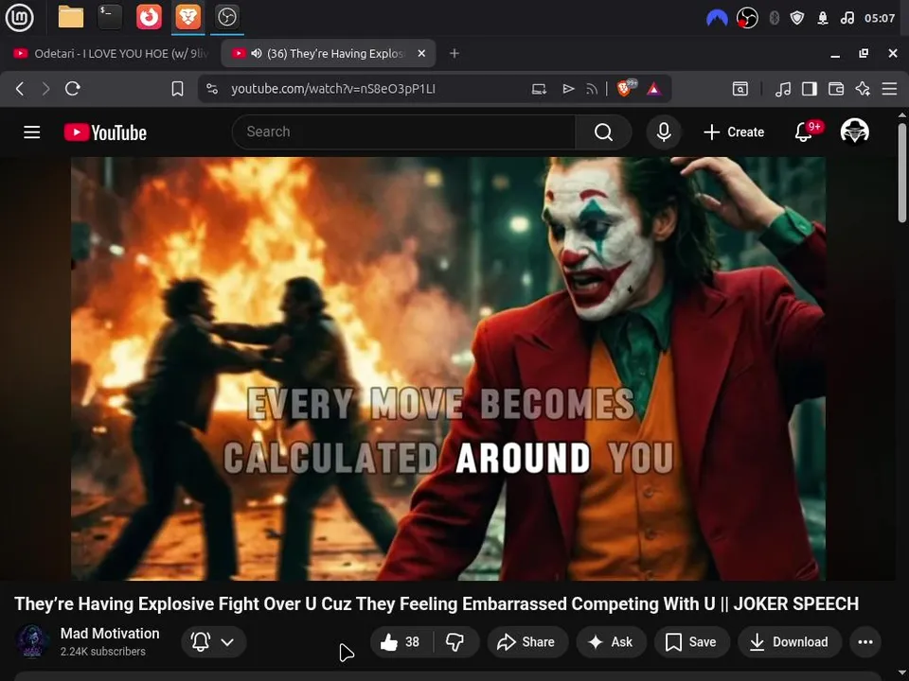Launch the Terminal from the panel
Image resolution: width=909 pixels, height=681 pixels.
110,17
